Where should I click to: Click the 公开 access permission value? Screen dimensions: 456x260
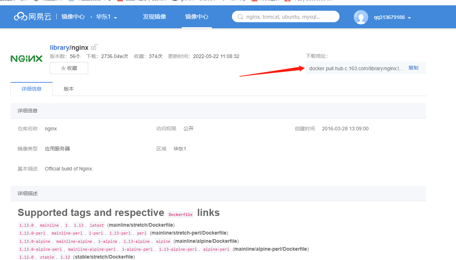pos(189,129)
